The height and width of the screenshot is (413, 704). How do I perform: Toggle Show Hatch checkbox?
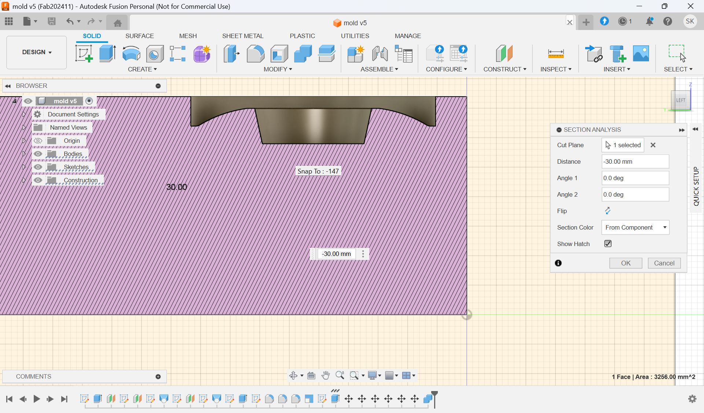coord(608,243)
